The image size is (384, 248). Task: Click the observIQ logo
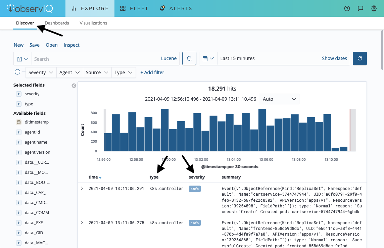30,8
